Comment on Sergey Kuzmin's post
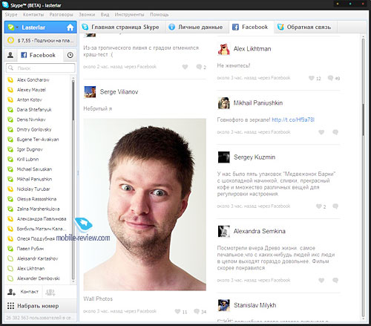This screenshot has width=371, height=326. [x=335, y=206]
